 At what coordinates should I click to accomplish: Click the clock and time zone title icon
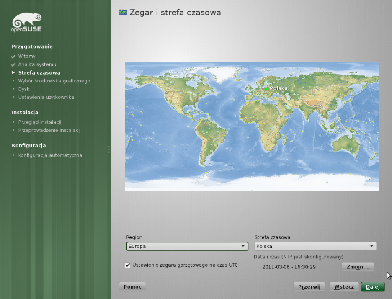(123, 13)
